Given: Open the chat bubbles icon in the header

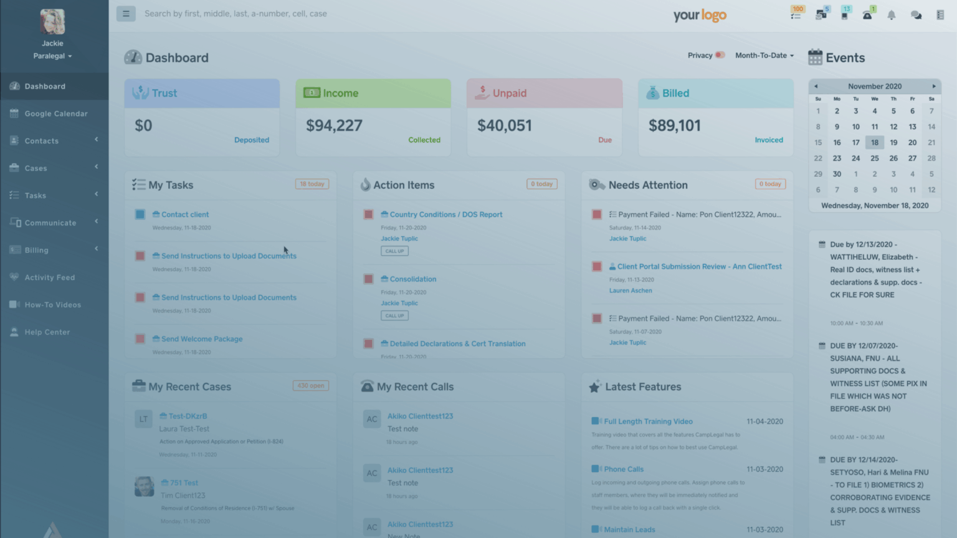Looking at the screenshot, I should click(x=915, y=14).
